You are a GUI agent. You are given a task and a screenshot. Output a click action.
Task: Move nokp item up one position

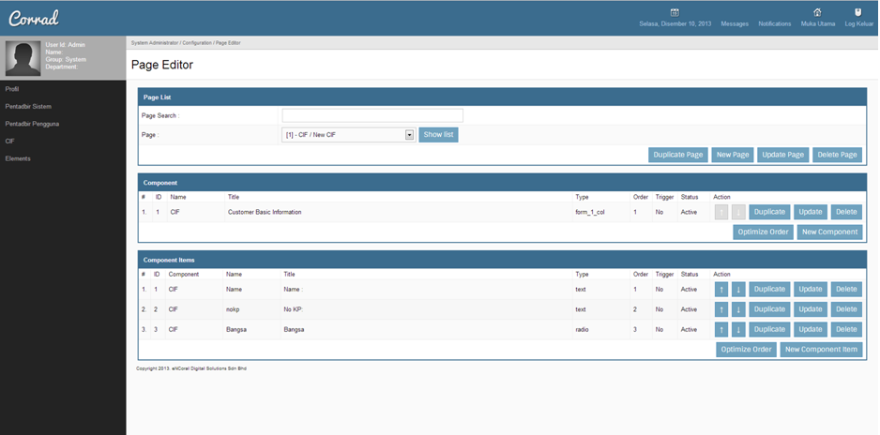click(721, 309)
